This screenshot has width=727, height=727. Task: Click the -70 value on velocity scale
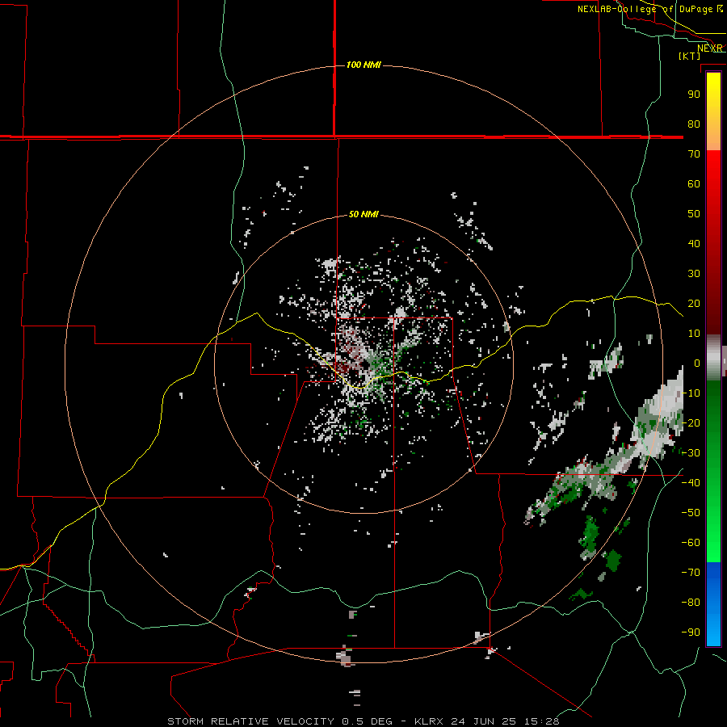pos(691,573)
